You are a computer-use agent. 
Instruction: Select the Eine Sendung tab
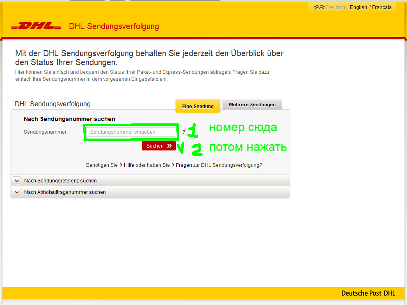198,106
